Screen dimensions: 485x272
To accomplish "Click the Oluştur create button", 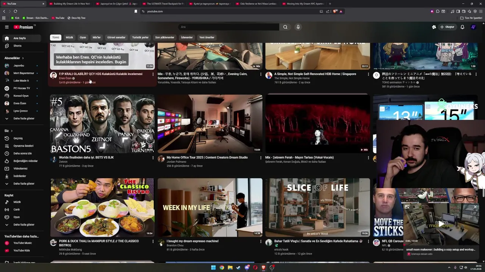I will click(447, 27).
